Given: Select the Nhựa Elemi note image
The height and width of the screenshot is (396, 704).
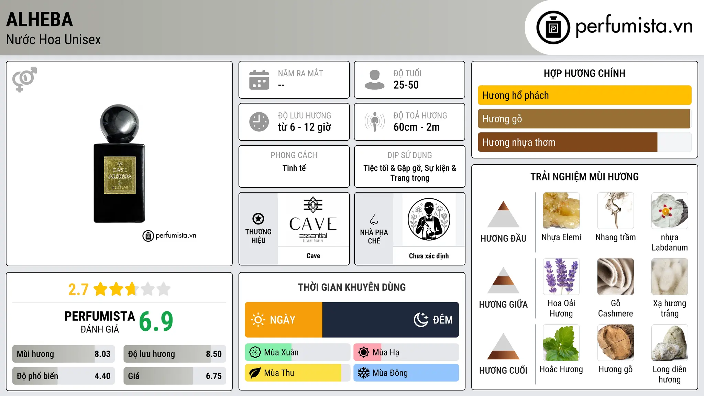Looking at the screenshot, I should pos(561,211).
